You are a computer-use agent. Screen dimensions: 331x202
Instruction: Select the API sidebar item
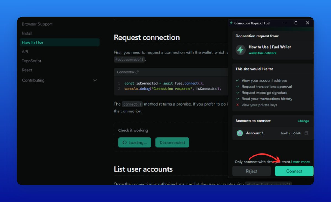click(x=25, y=52)
